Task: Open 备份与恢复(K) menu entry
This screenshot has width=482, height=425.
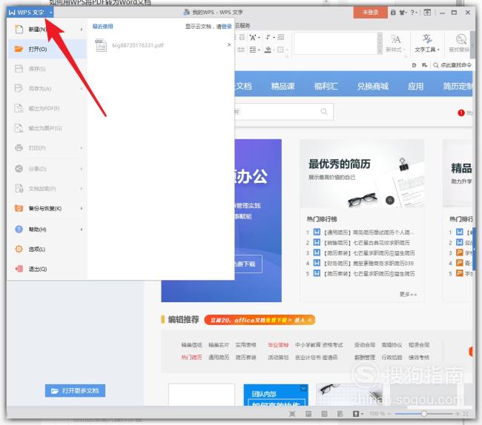Action: click(46, 209)
